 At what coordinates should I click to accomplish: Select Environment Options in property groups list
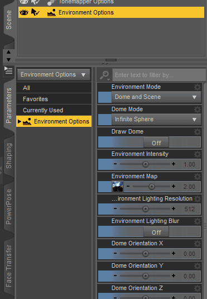click(x=54, y=121)
